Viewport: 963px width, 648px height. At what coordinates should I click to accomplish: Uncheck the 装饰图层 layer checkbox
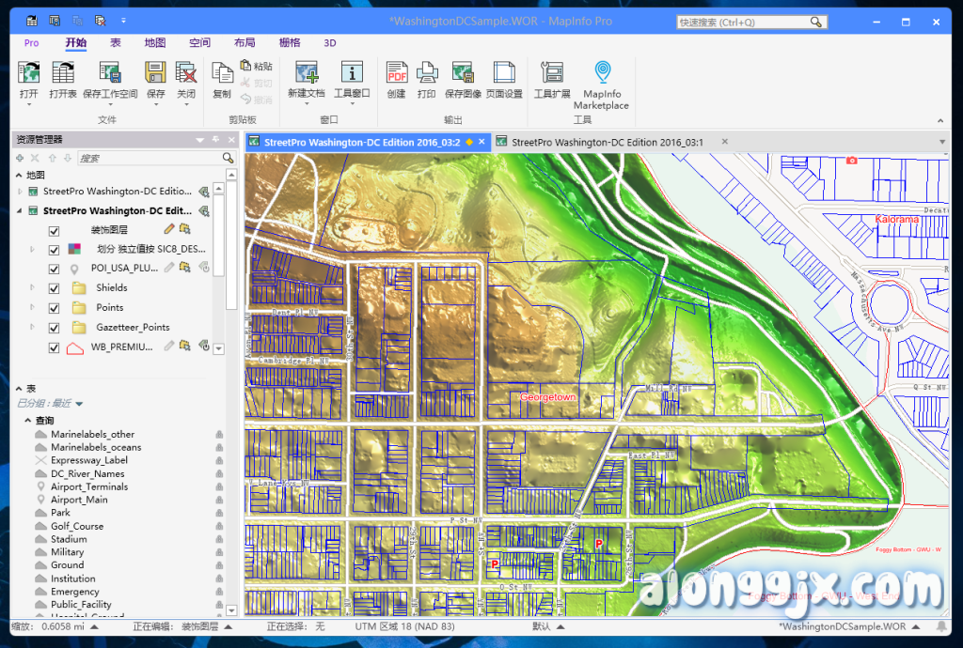[54, 230]
